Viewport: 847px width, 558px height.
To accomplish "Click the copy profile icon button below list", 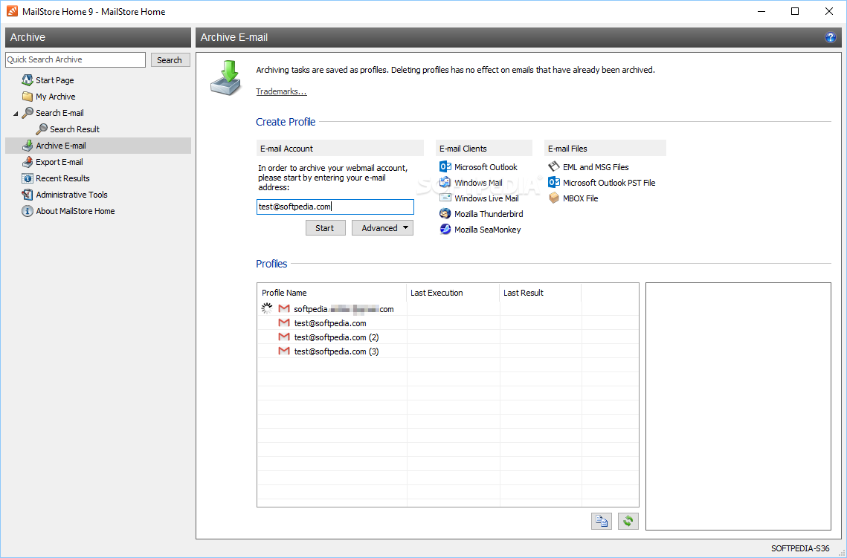I will pos(601,521).
